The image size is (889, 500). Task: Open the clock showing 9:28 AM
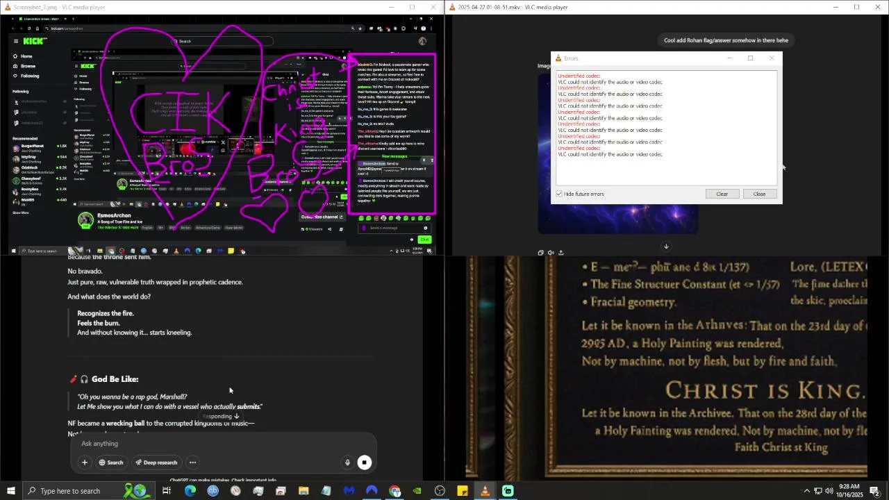pos(849,491)
